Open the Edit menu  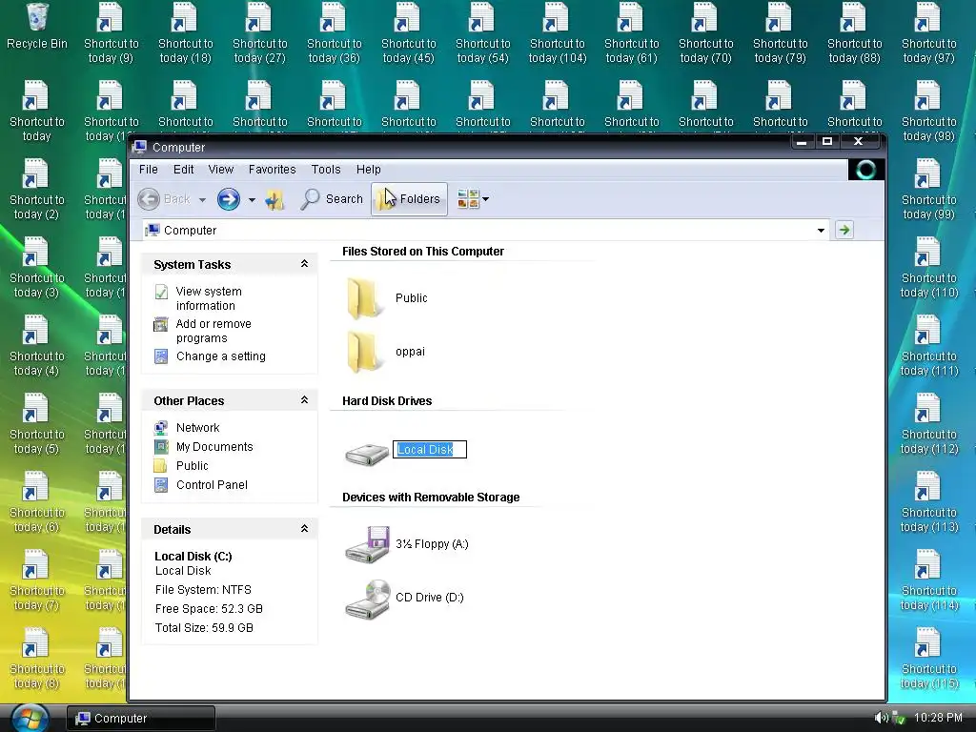point(184,170)
